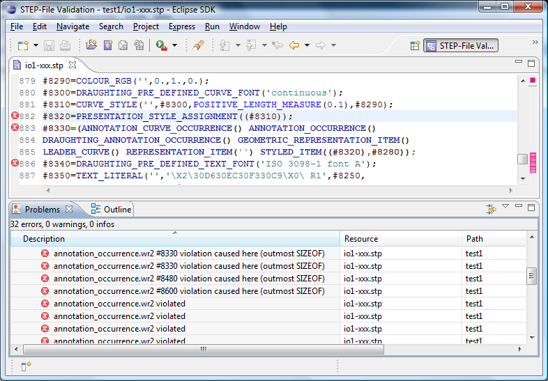
Task: Select the io1-xxx.stp editor tab
Action: pyautogui.click(x=44, y=65)
